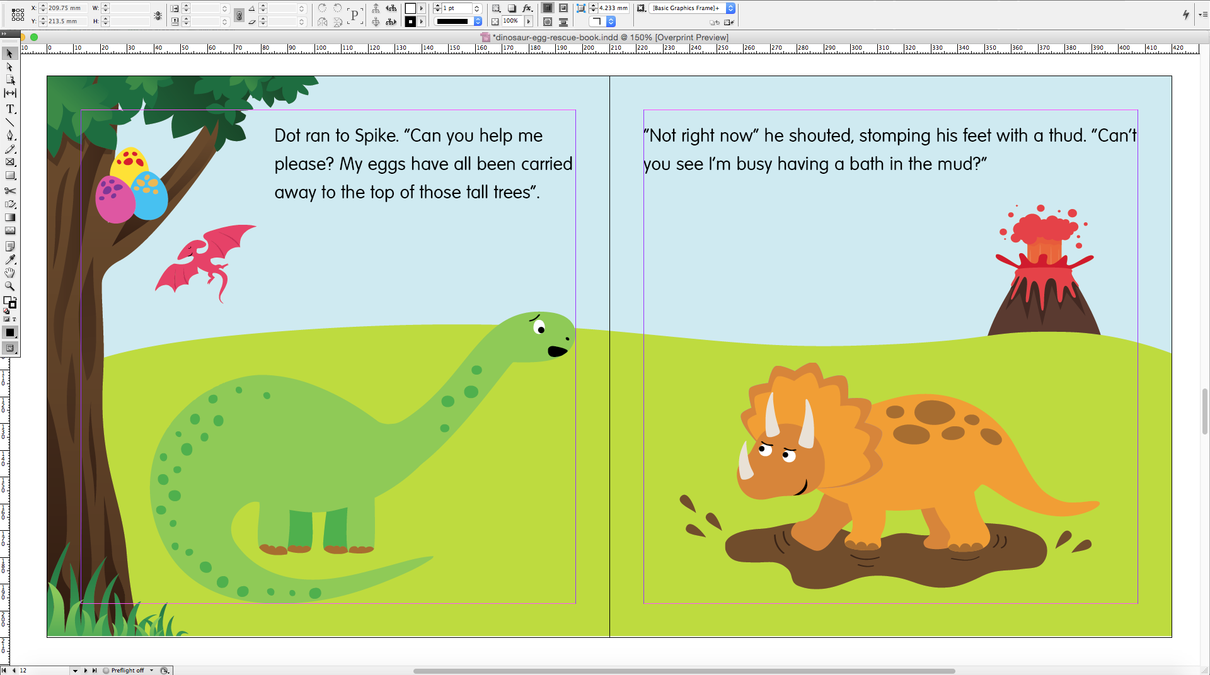This screenshot has height=675, width=1210.
Task: Select the Hand tool
Action: (10, 273)
